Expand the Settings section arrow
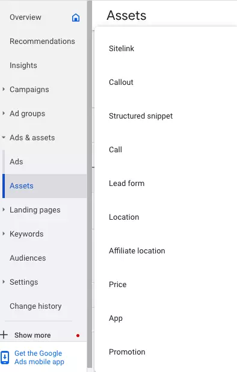 [x=4, y=282]
